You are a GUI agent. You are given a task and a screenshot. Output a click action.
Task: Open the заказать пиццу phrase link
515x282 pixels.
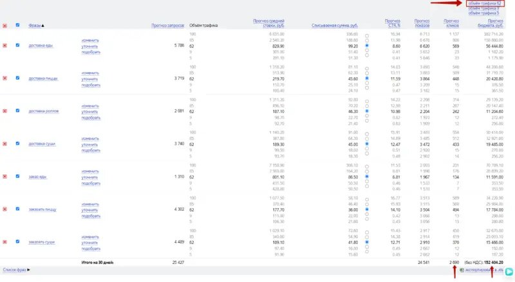click(42, 209)
